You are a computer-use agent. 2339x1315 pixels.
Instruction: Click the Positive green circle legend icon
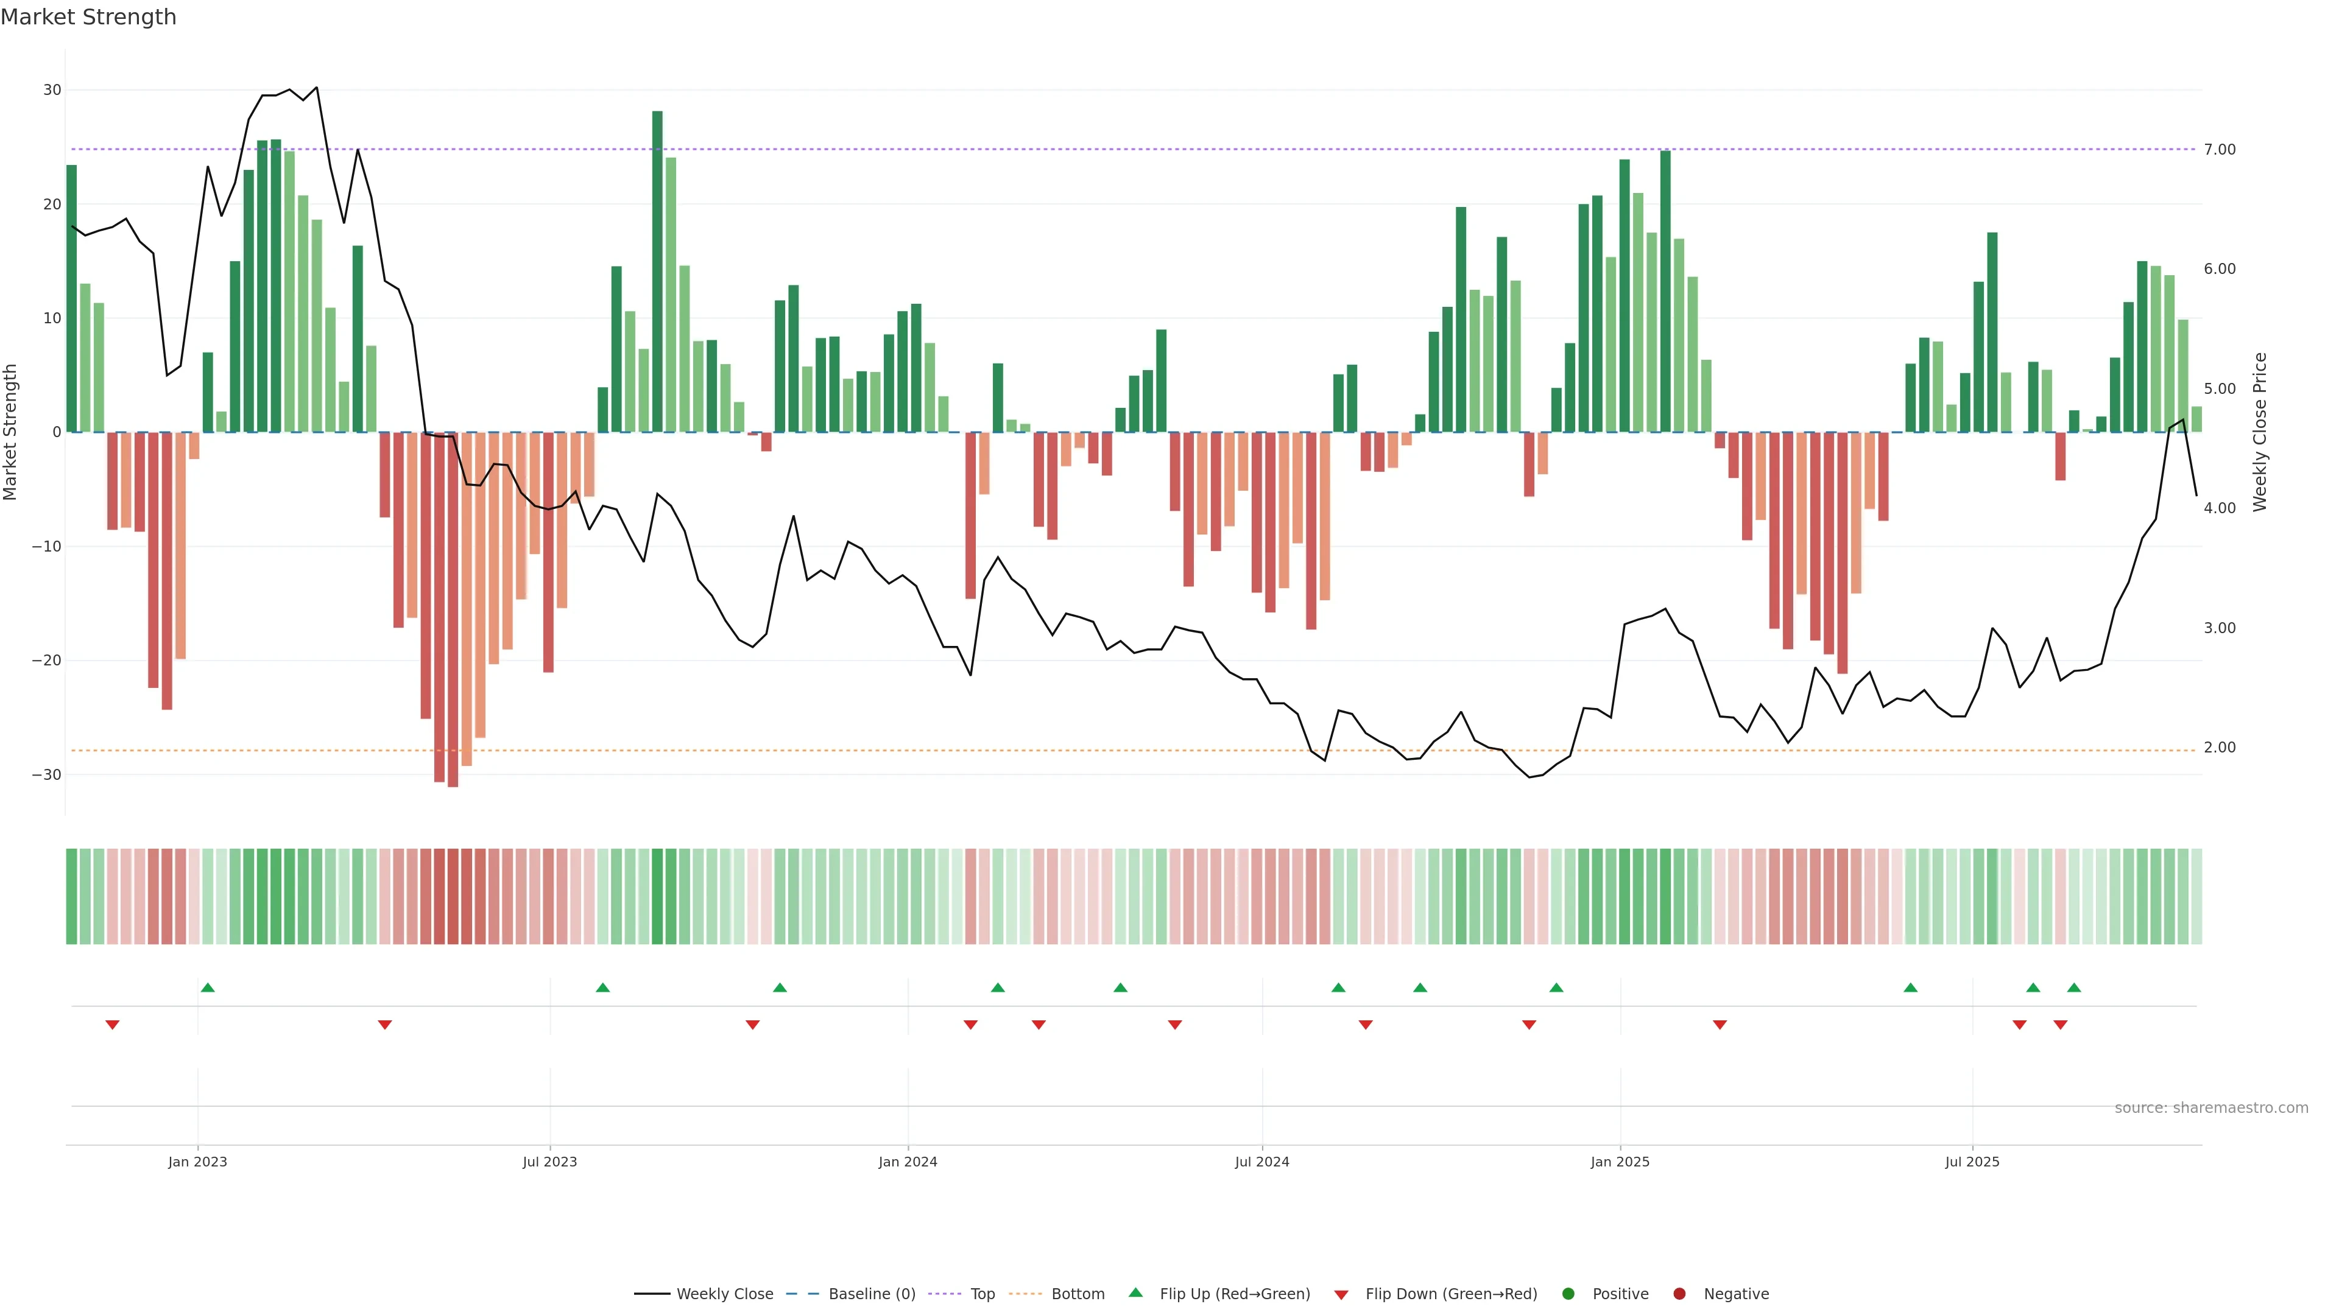click(1568, 1294)
